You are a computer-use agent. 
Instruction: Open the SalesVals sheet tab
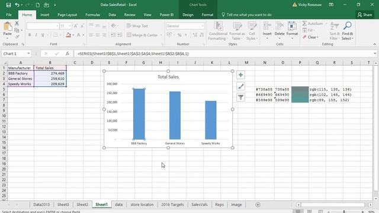(x=200, y=205)
